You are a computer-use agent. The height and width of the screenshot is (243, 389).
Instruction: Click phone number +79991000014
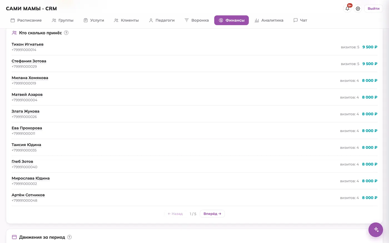24,50
